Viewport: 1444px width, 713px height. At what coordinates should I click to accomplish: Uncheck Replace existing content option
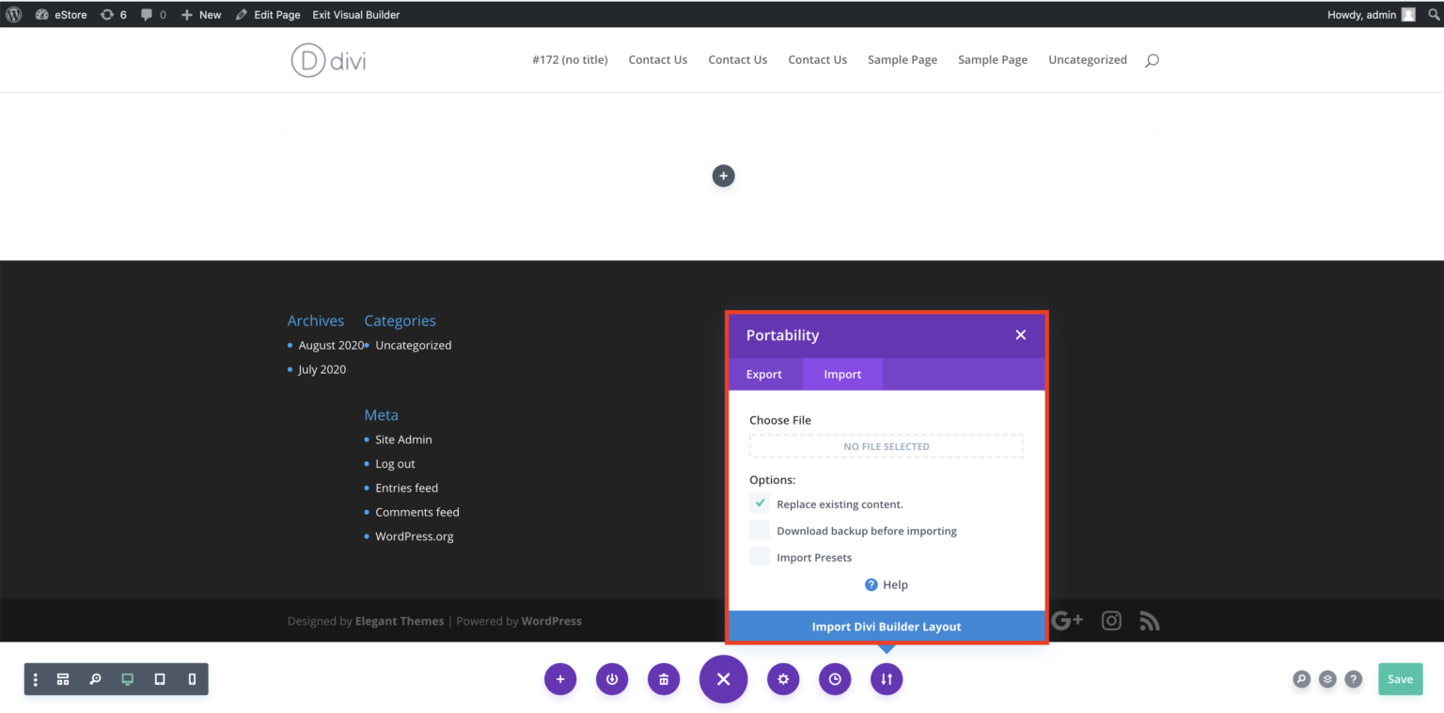point(760,504)
